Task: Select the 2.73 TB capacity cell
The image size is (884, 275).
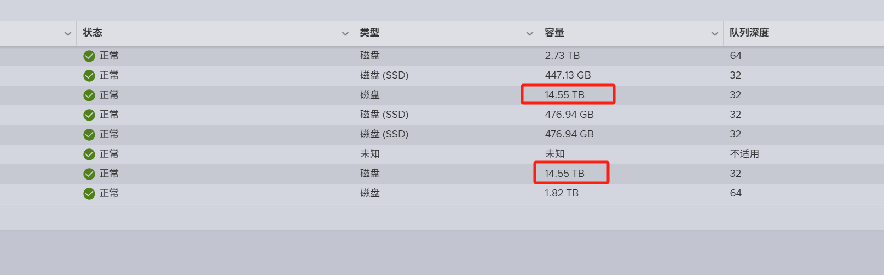Action: pyautogui.click(x=562, y=56)
